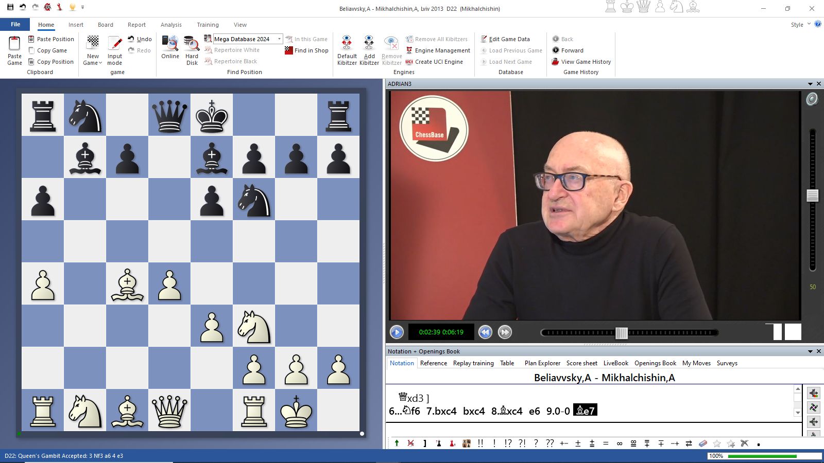Image resolution: width=824 pixels, height=463 pixels.
Task: Click the lightbulb icon in quick access toolbar
Action: 72,7
